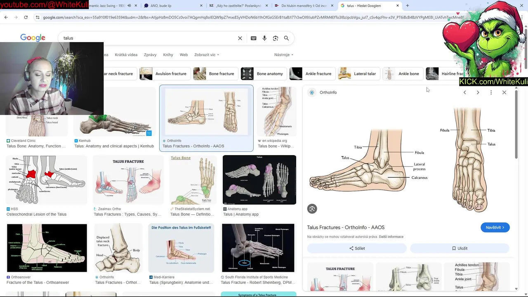Select the 'Bone anatomy' filter chip
Image resolution: width=528 pixels, height=297 pixels.
click(264, 74)
